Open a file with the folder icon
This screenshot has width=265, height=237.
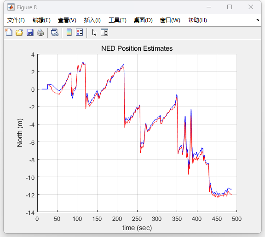point(19,32)
